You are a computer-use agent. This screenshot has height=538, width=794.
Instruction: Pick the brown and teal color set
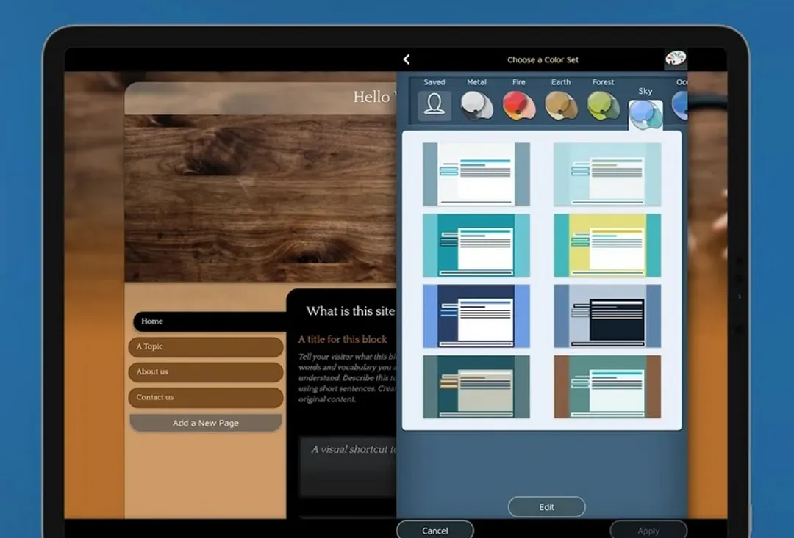607,386
